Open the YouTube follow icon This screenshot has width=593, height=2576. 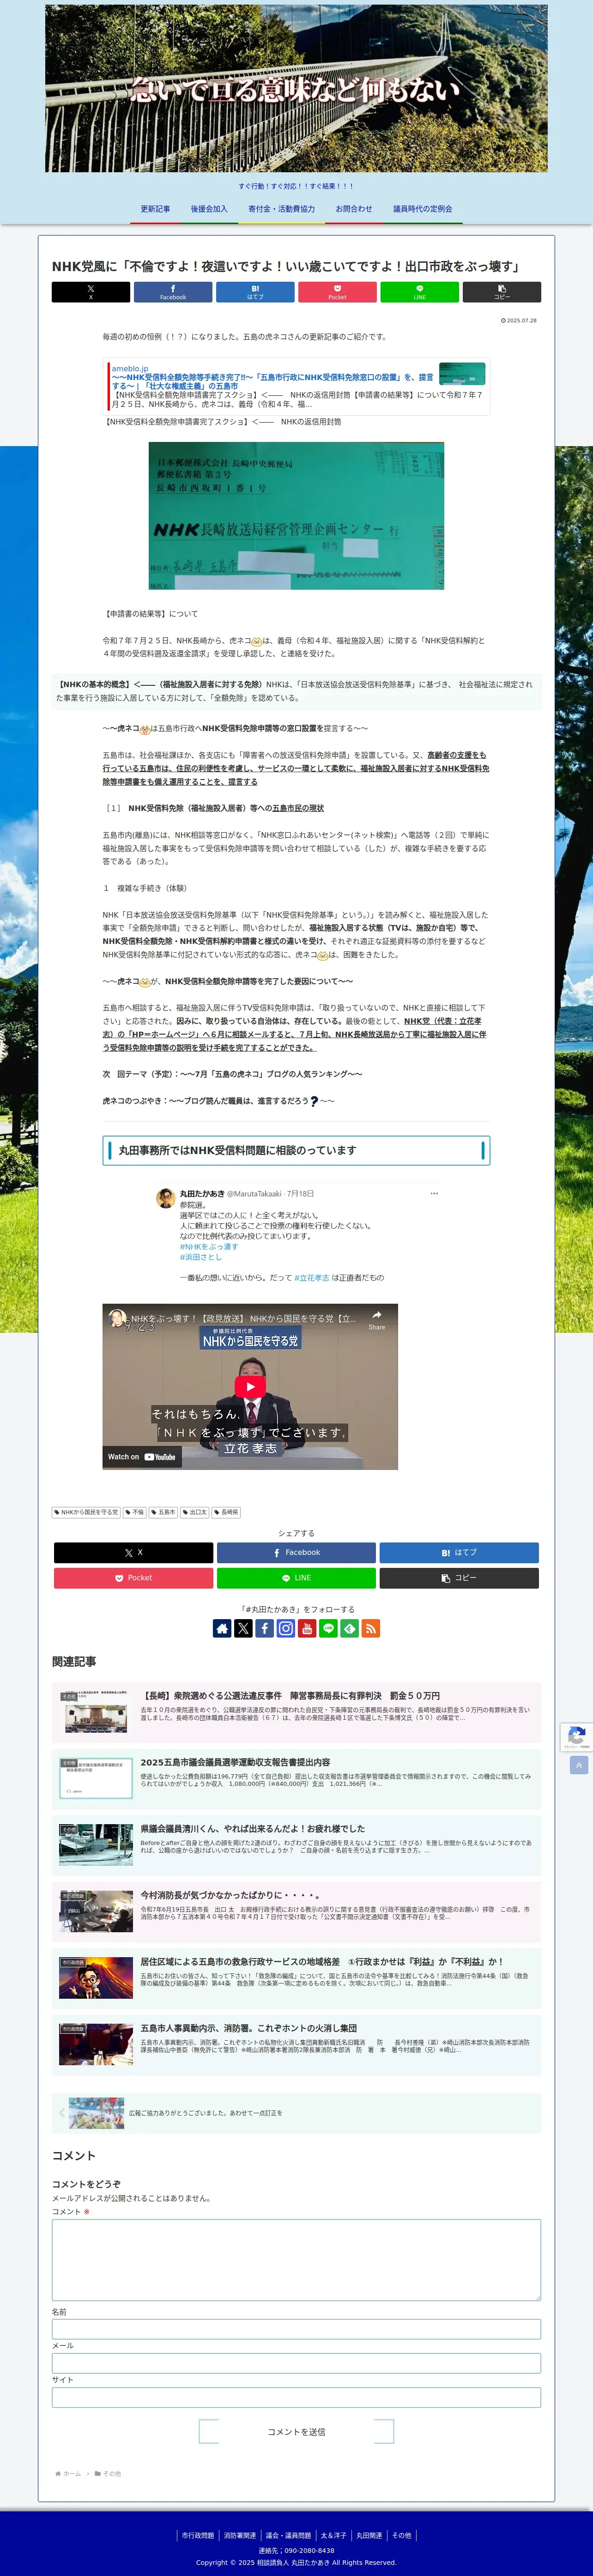coord(307,1628)
